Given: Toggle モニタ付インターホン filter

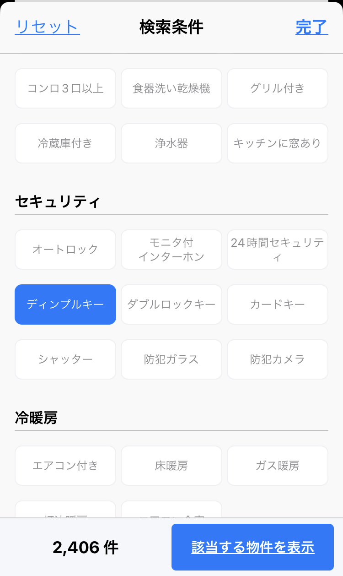Looking at the screenshot, I should (171, 250).
